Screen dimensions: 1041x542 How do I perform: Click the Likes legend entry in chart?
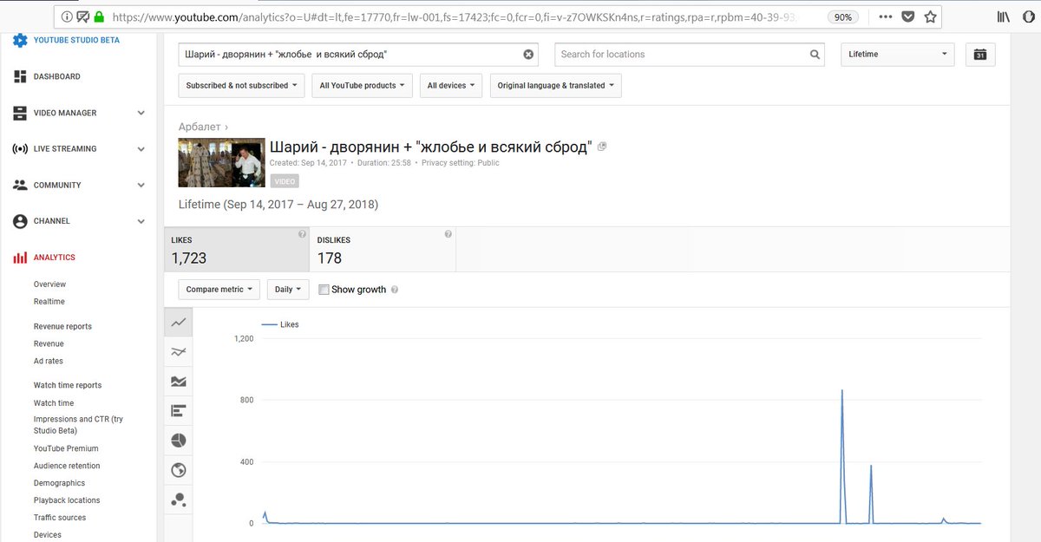point(279,324)
